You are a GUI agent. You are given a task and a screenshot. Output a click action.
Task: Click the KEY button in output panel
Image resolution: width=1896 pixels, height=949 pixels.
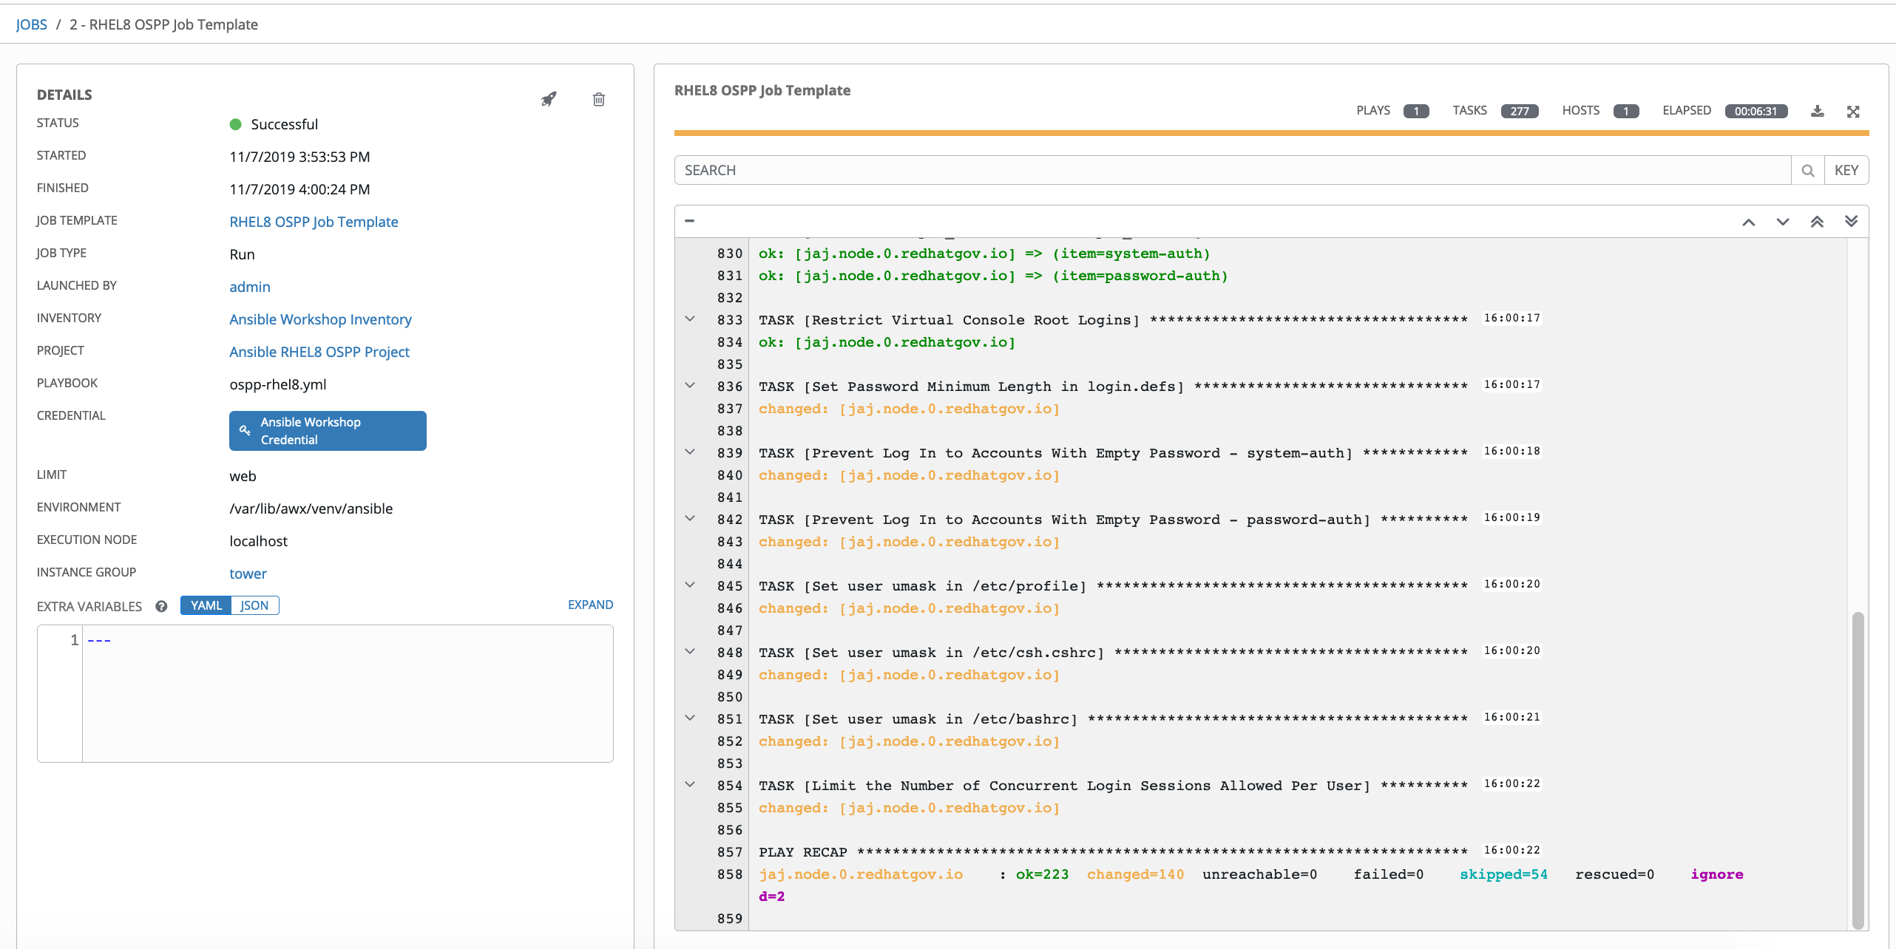click(1845, 169)
